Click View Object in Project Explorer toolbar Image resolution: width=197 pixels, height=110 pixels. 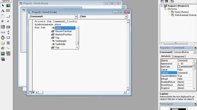point(167,1)
